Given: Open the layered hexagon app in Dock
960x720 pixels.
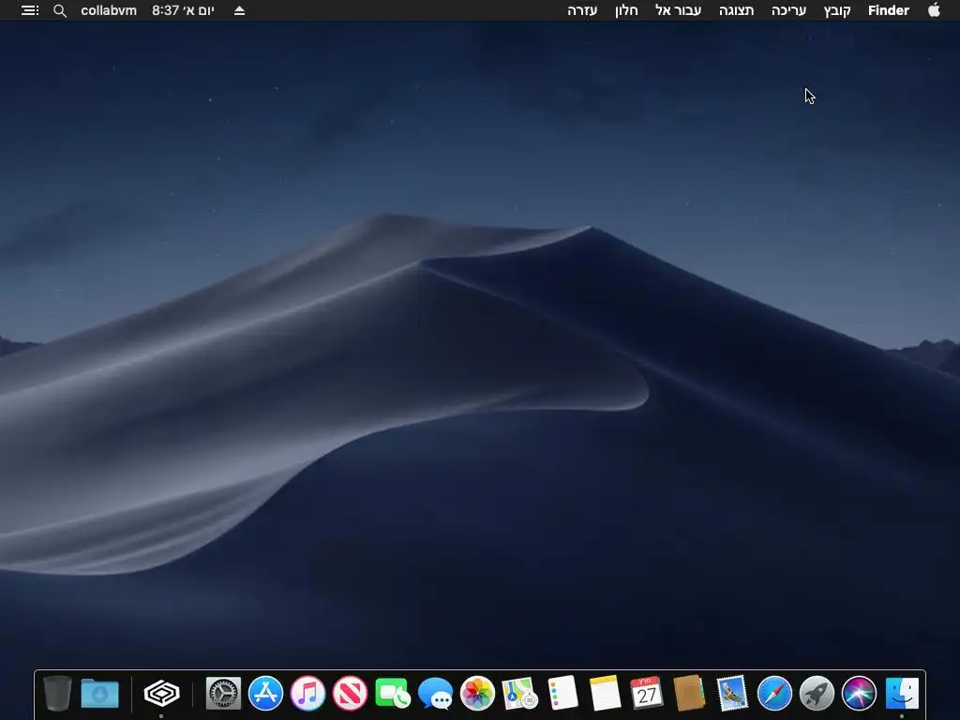Looking at the screenshot, I should [x=161, y=693].
